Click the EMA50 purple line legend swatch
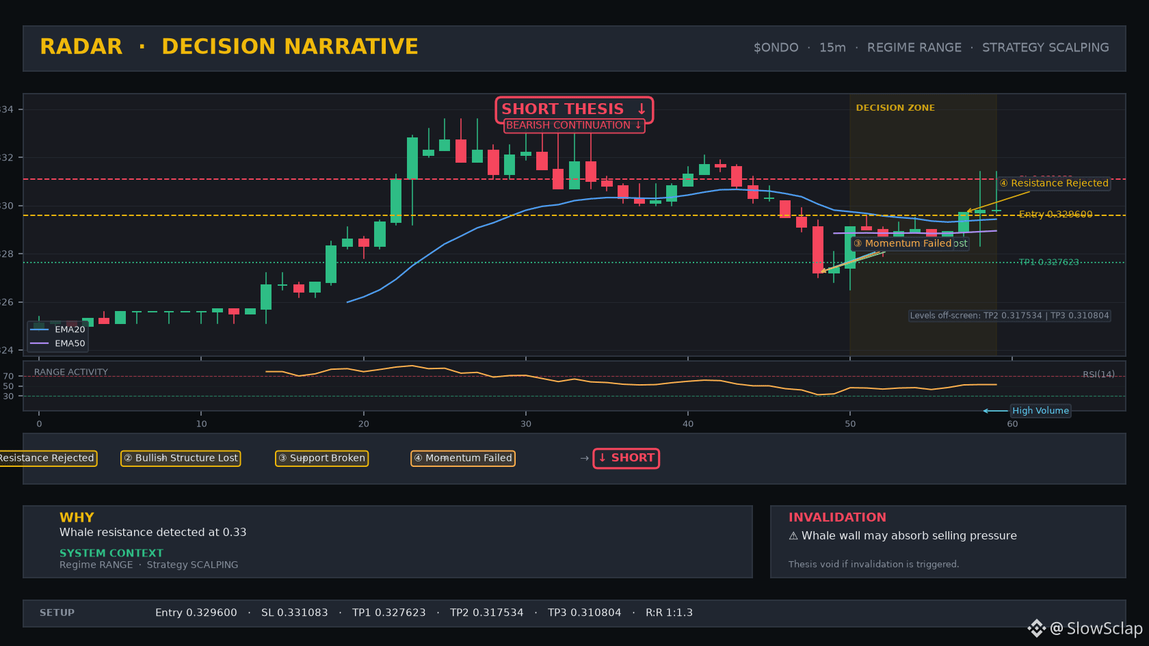The image size is (1149, 646). [40, 343]
